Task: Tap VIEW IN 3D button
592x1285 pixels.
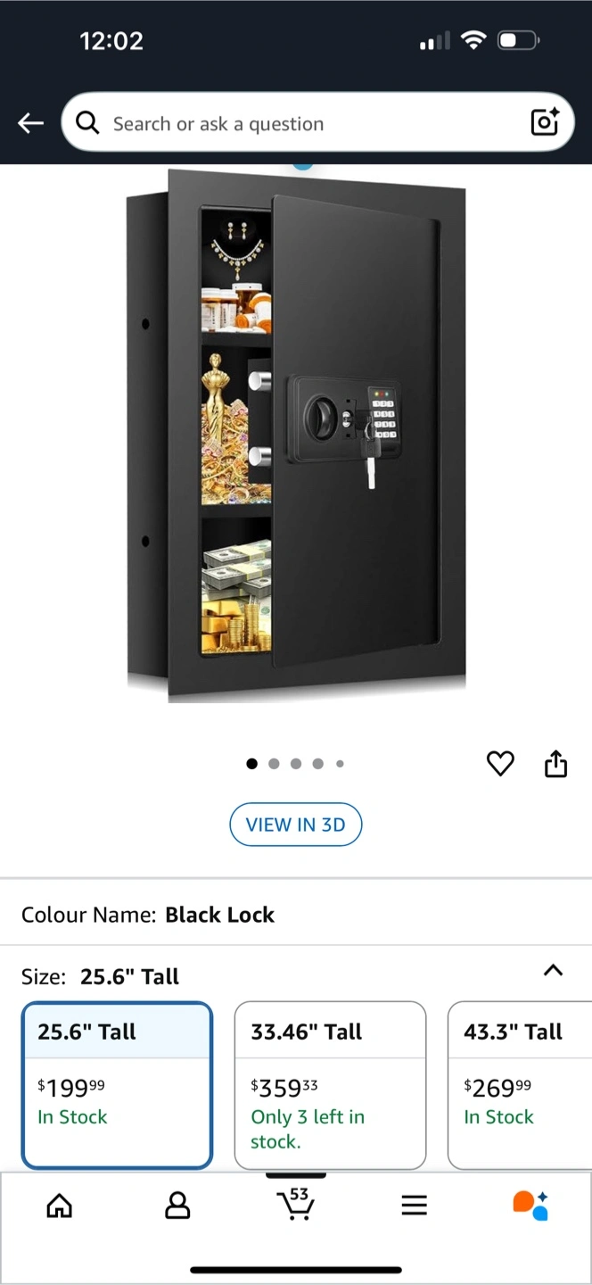Action: (x=296, y=825)
